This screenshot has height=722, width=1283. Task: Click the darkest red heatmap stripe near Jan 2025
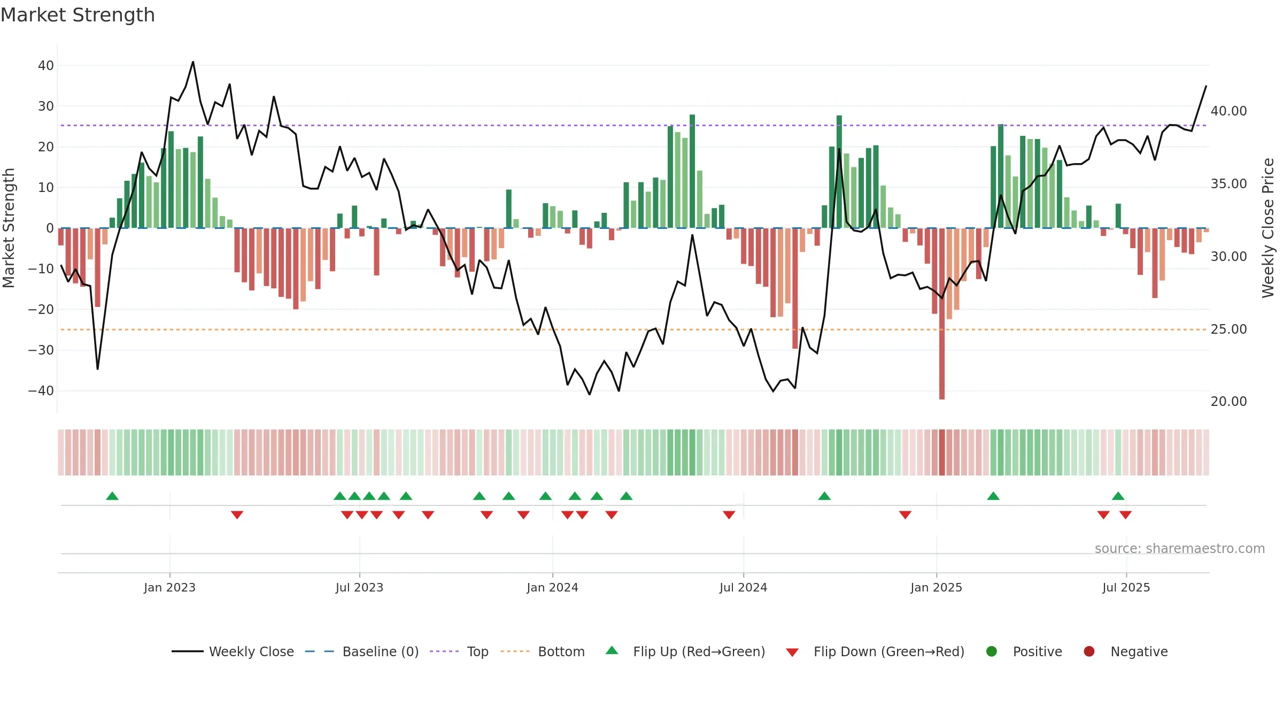[942, 452]
